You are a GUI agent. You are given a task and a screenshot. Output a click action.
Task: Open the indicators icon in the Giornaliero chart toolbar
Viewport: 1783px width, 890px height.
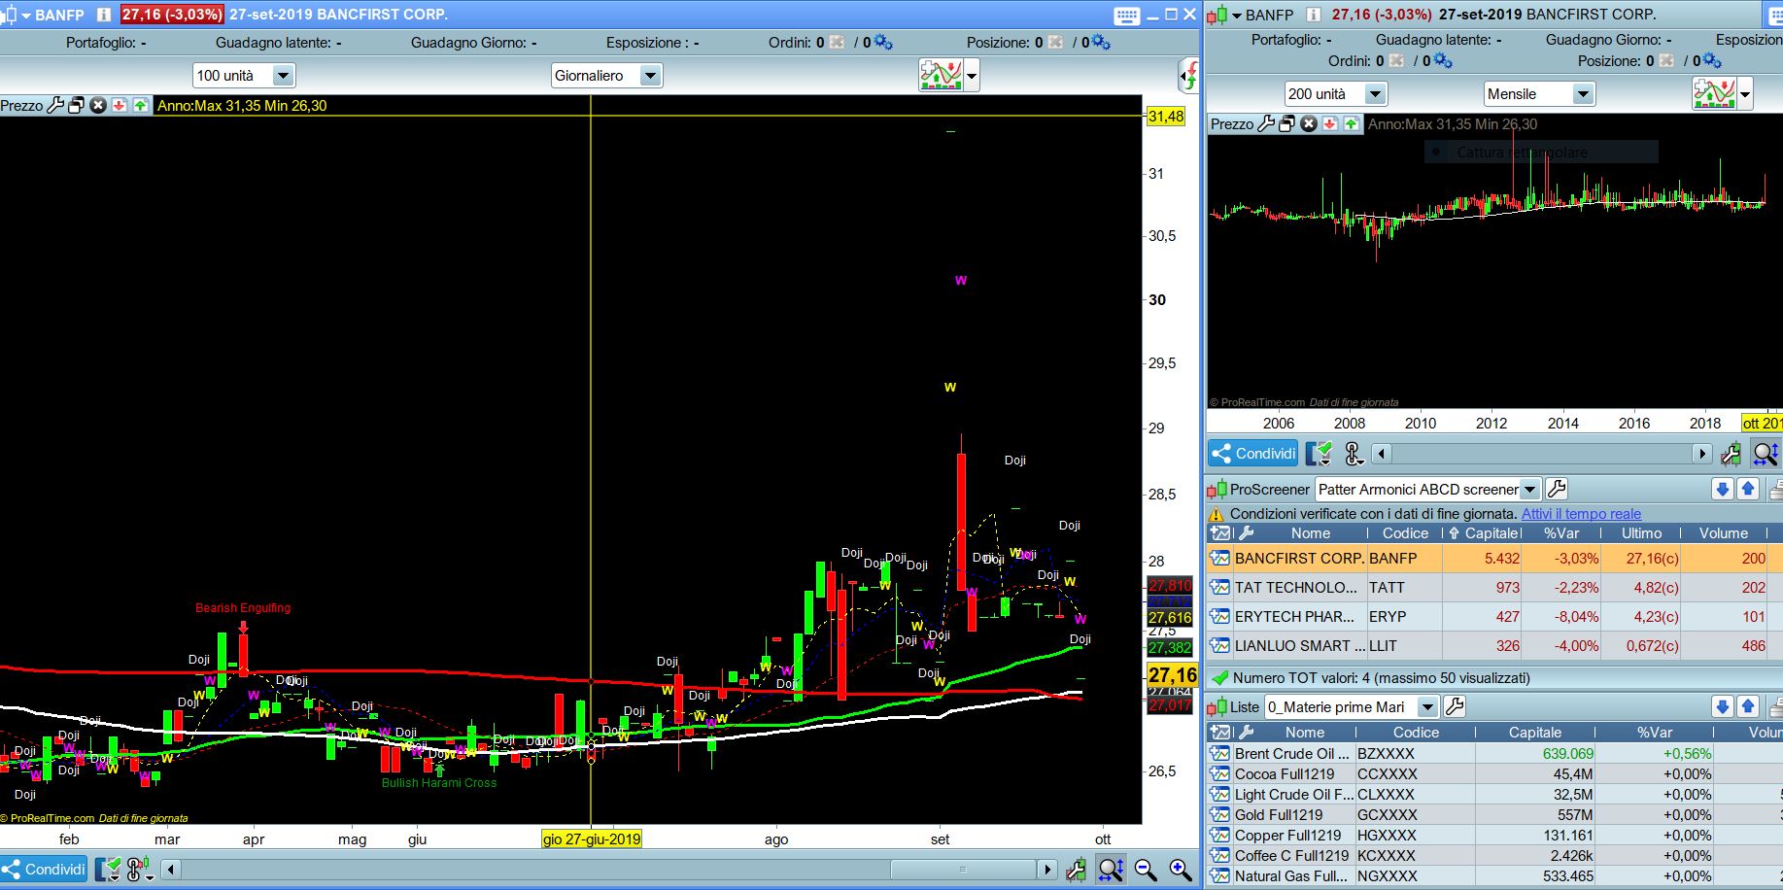(941, 75)
